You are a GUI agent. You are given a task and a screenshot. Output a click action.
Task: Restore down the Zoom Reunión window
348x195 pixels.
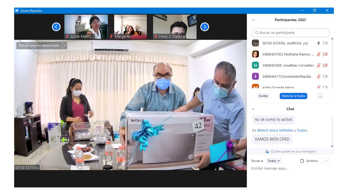tap(315, 11)
